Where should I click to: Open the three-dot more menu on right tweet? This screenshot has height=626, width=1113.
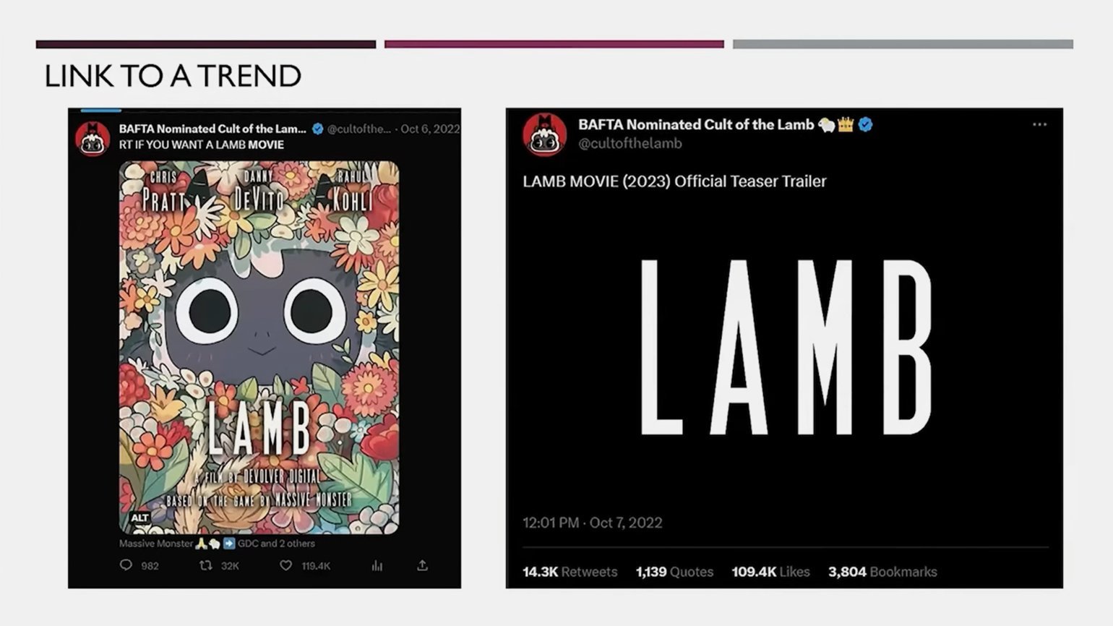tap(1039, 124)
